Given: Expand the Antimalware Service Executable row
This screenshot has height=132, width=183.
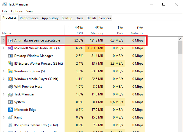Looking at the screenshot, I should pos(4,40).
